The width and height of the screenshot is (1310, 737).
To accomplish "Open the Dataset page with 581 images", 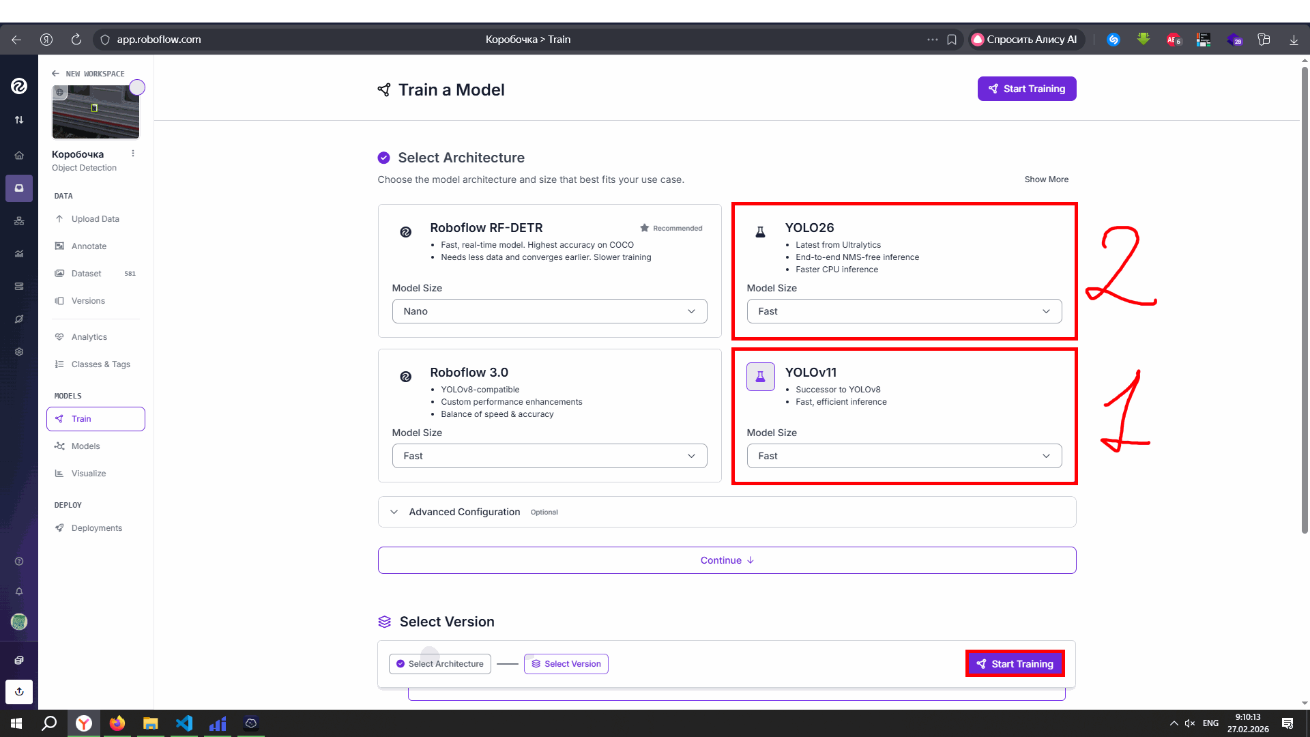I will pyautogui.click(x=96, y=274).
